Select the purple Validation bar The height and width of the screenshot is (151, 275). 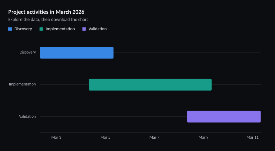tap(224, 117)
